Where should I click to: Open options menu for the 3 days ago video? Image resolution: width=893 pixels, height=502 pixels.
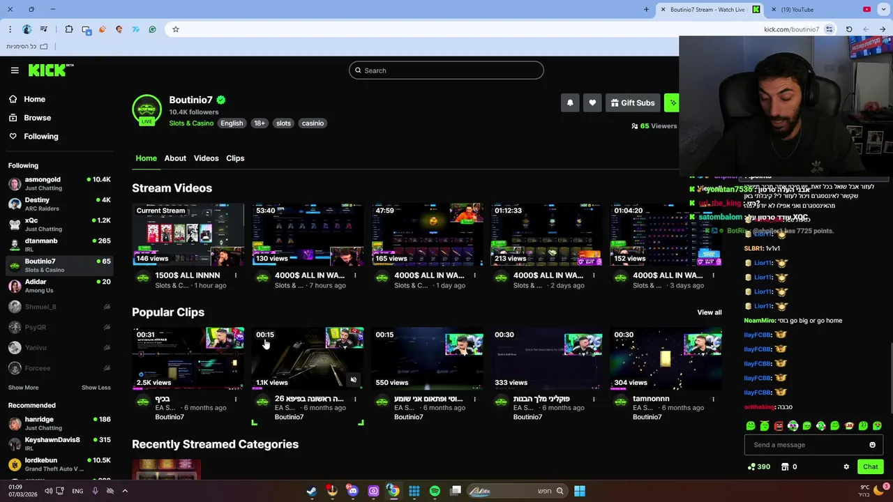point(713,275)
